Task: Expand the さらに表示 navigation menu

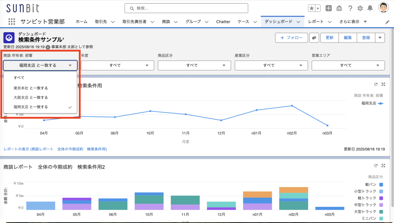Action: [x=353, y=22]
